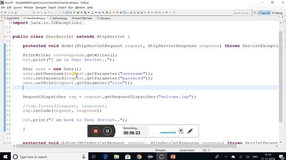Viewport: 286px width, 160px height.
Task: Open File Explorer from the taskbar
Action: [x=117, y=157]
